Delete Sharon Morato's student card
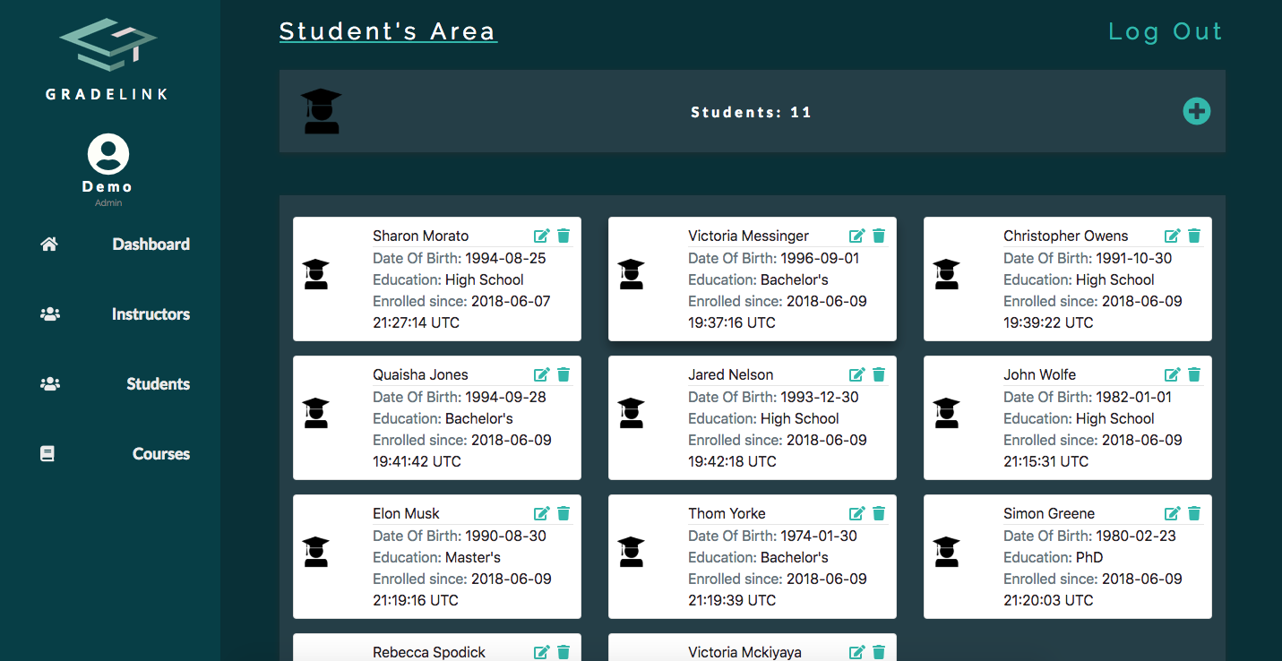1282x661 pixels. [x=564, y=236]
